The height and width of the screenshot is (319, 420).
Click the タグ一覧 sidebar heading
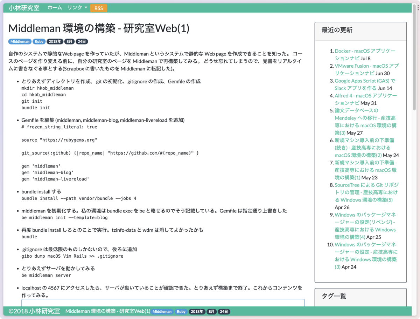(x=334, y=296)
